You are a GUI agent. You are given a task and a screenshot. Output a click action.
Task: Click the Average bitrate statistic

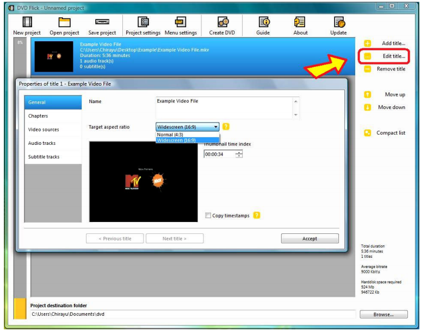click(x=374, y=269)
